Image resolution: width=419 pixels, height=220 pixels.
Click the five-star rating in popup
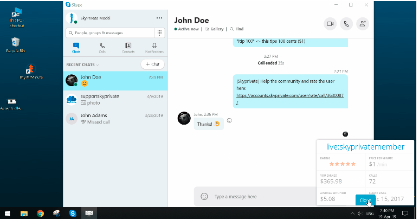click(x=343, y=164)
